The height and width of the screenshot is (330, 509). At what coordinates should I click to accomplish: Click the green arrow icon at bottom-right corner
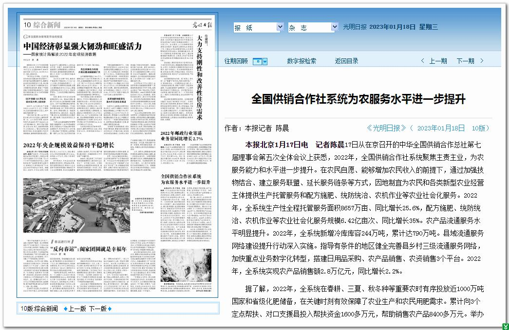505,326
